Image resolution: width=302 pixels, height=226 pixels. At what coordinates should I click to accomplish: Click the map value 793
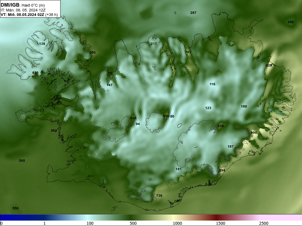[188, 52]
